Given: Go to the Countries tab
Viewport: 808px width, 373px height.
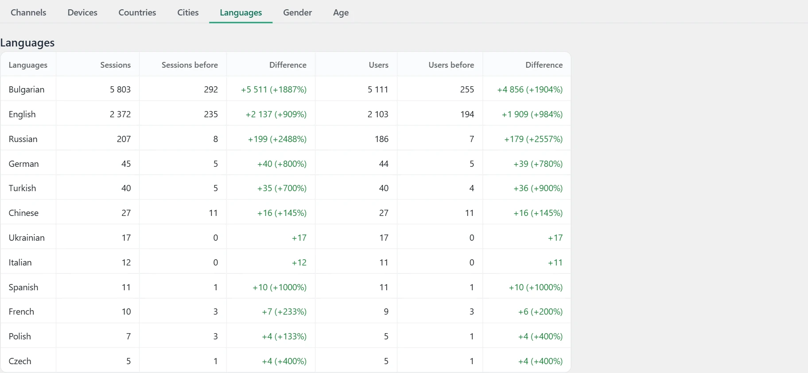Looking at the screenshot, I should tap(137, 12).
